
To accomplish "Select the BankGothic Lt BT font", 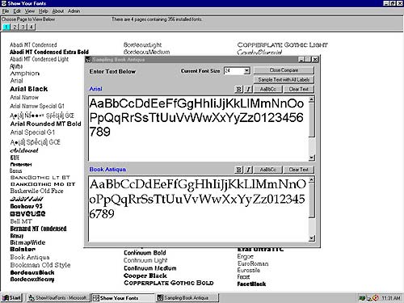I will 40,178.
